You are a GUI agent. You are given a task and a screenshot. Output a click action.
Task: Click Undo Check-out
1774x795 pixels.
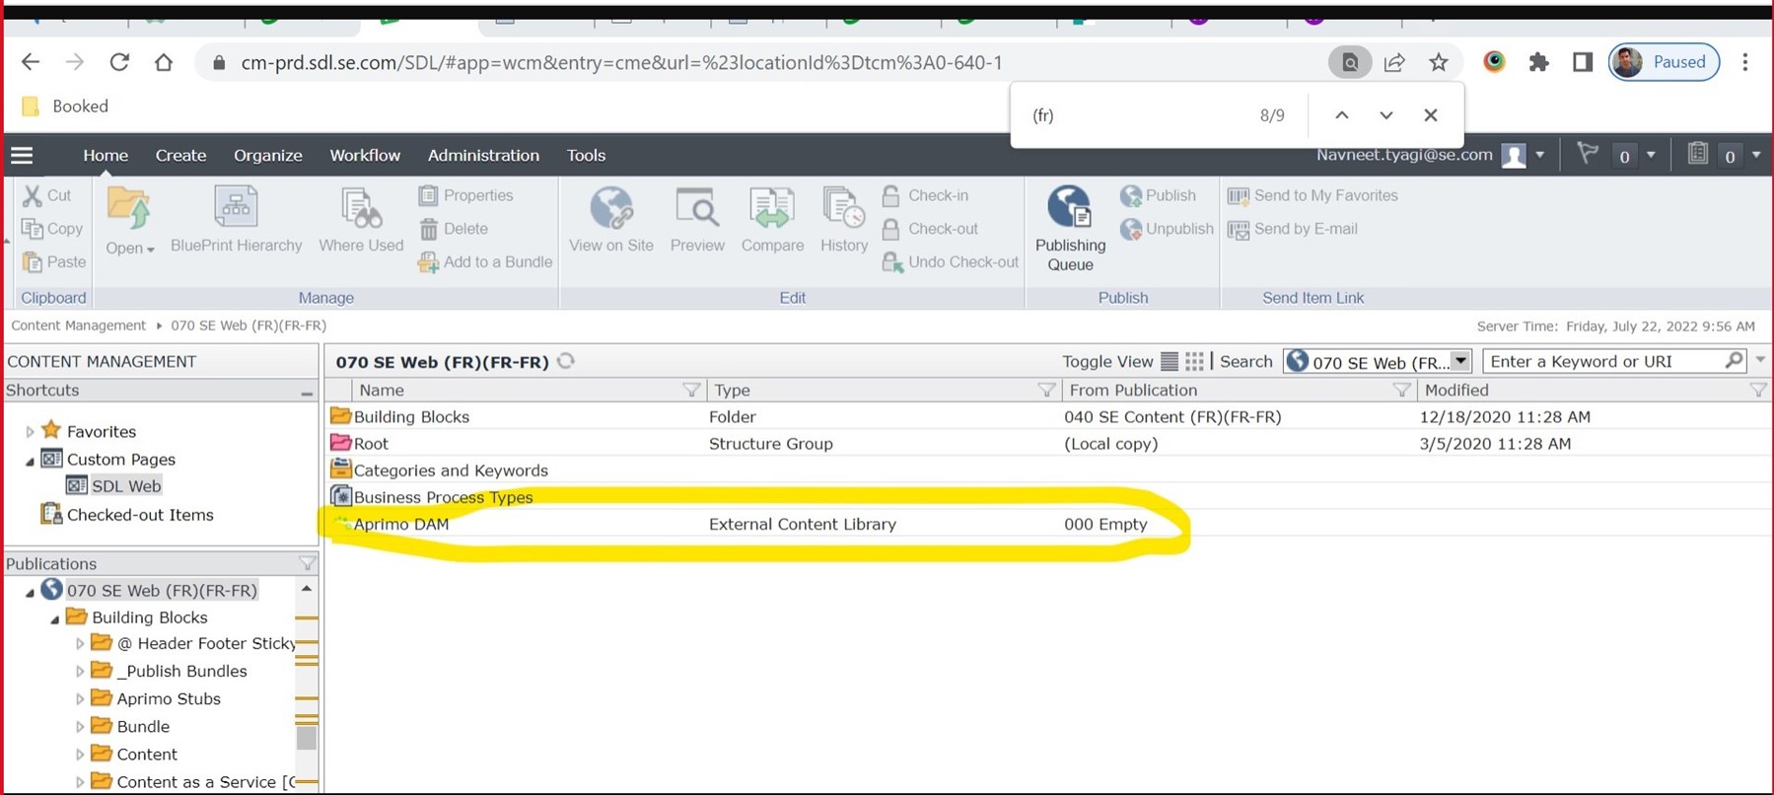tap(951, 262)
